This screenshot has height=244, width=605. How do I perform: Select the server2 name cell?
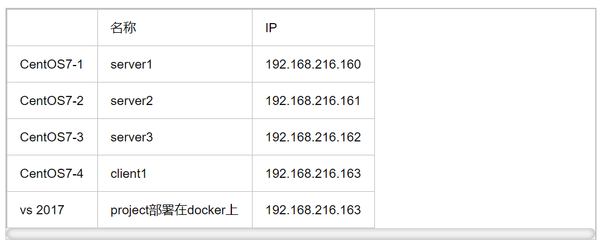click(x=131, y=101)
